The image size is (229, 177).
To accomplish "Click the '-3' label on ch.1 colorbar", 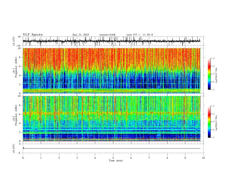I will coord(213,58).
